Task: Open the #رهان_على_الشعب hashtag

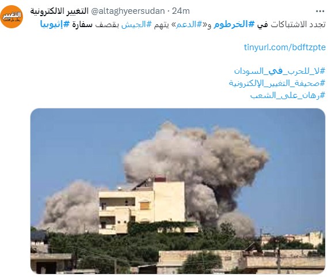Action: (288, 95)
